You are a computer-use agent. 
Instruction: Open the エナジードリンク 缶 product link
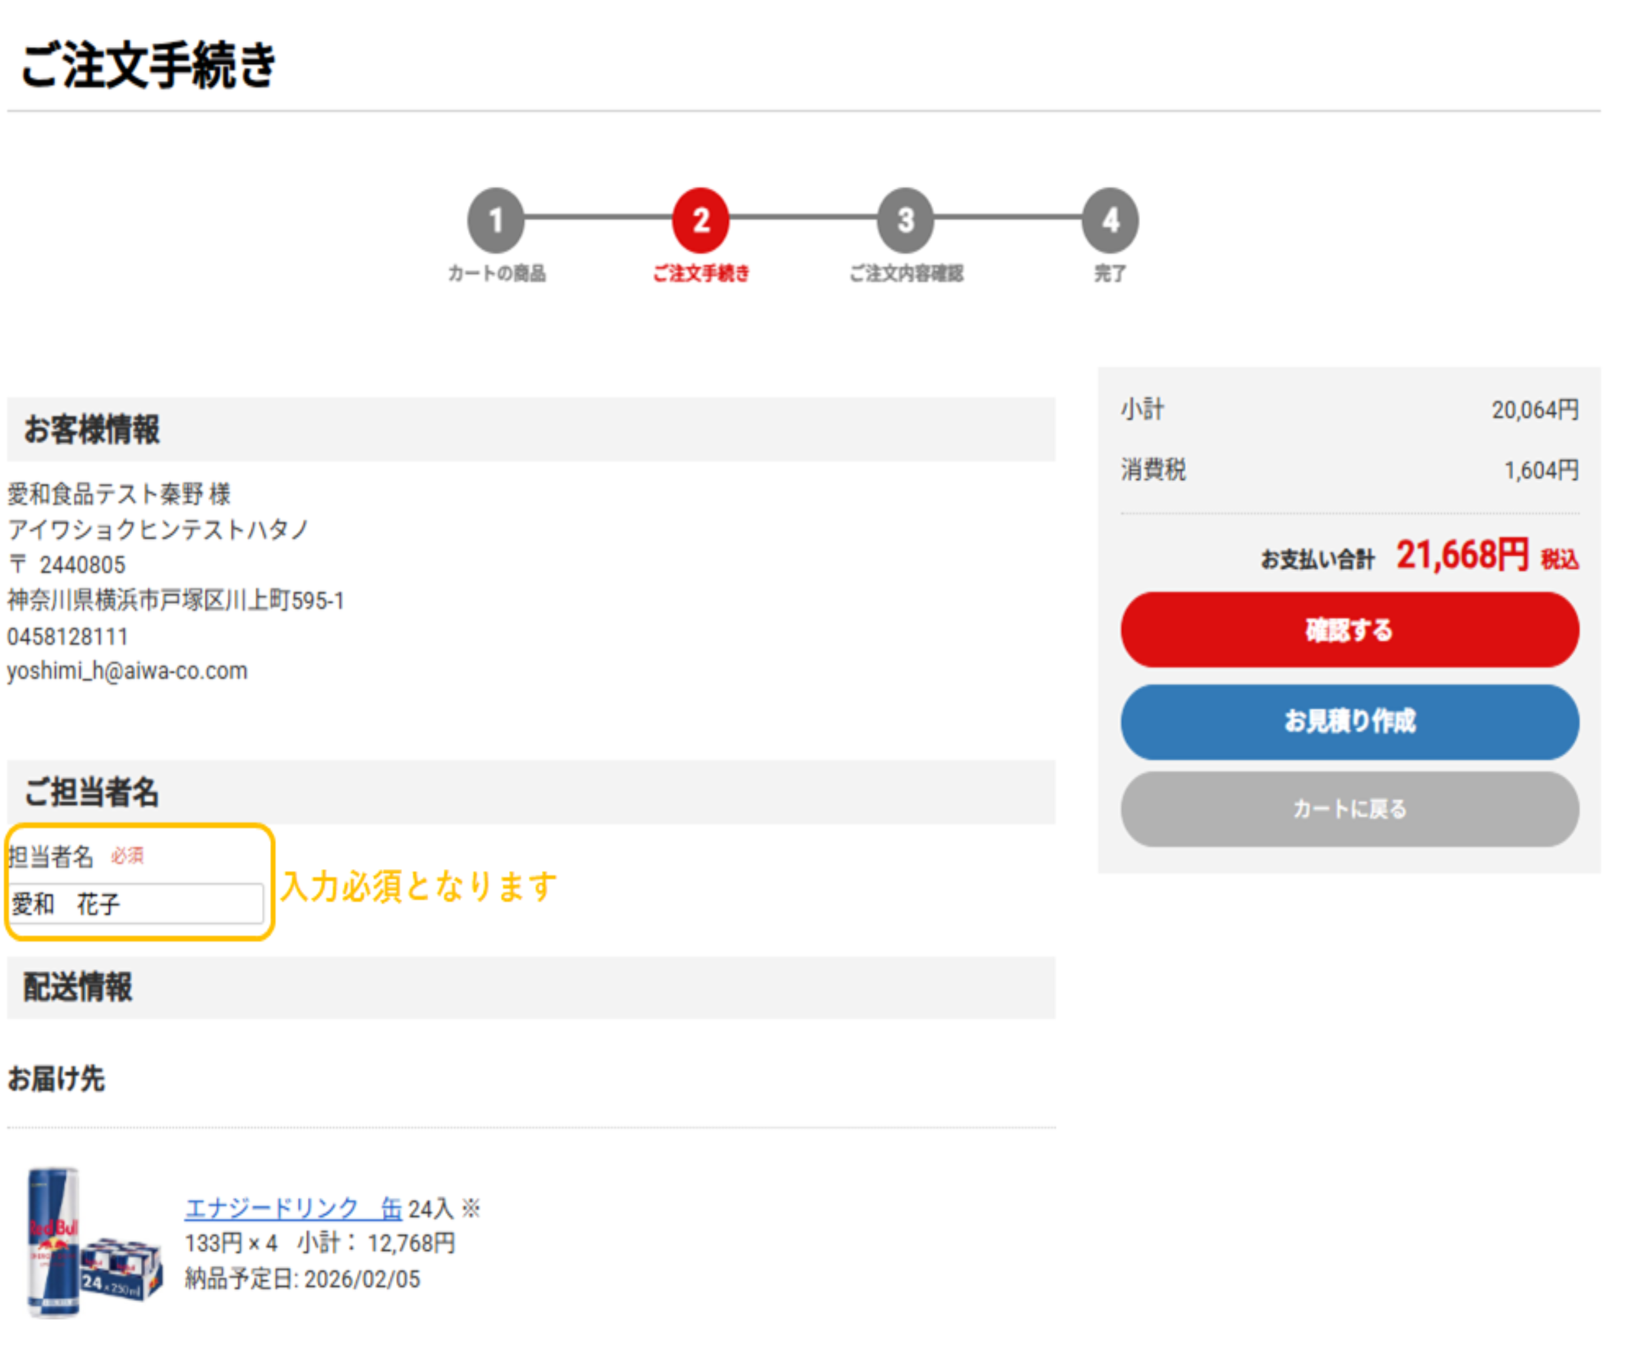point(293,1208)
